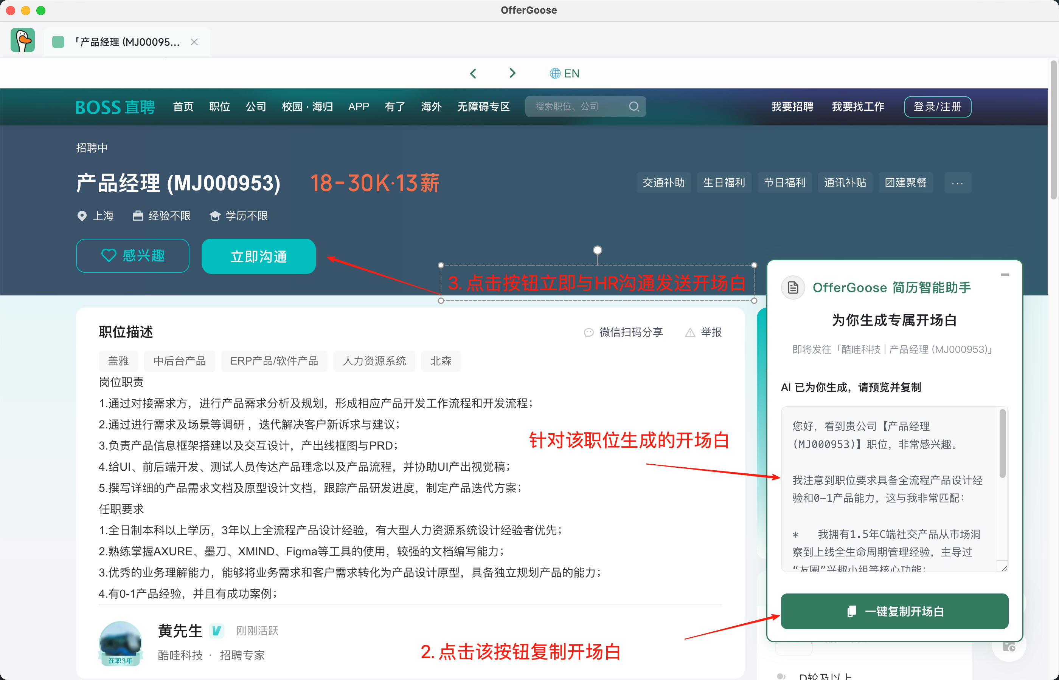Click the OfferGoose goose logo icon
The height and width of the screenshot is (680, 1059).
coord(23,40)
